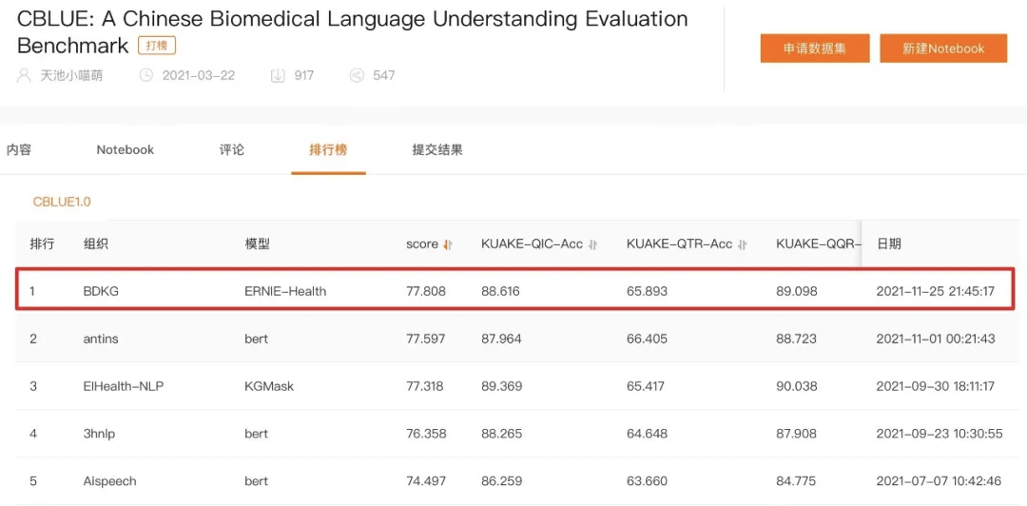Sort by score column arrows
The width and height of the screenshot is (1027, 506).
[x=448, y=244]
